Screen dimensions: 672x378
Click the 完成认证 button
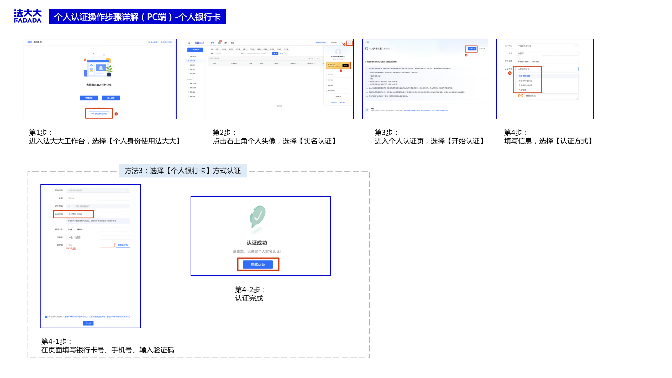click(x=258, y=264)
